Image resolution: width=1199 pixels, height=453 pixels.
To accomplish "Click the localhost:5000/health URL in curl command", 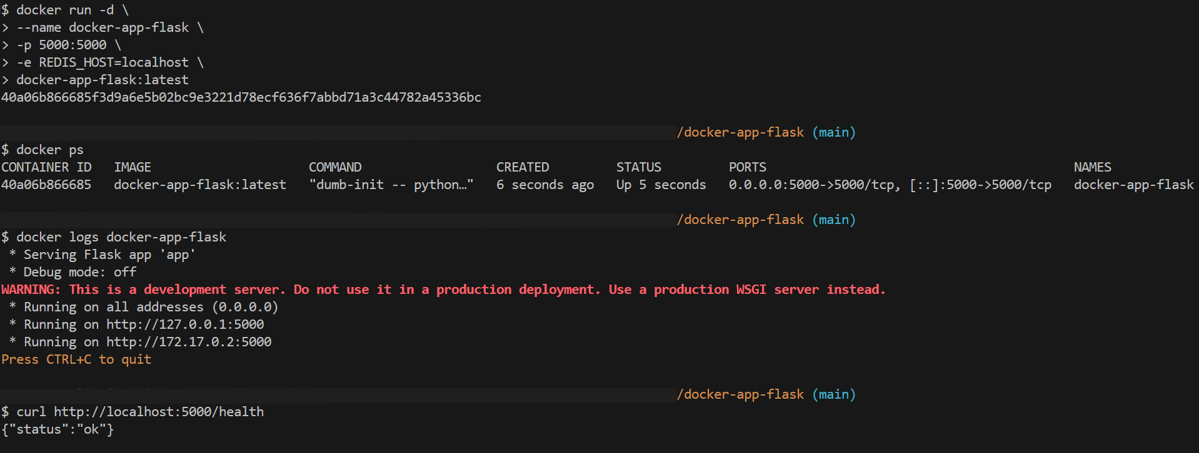I will [x=159, y=412].
